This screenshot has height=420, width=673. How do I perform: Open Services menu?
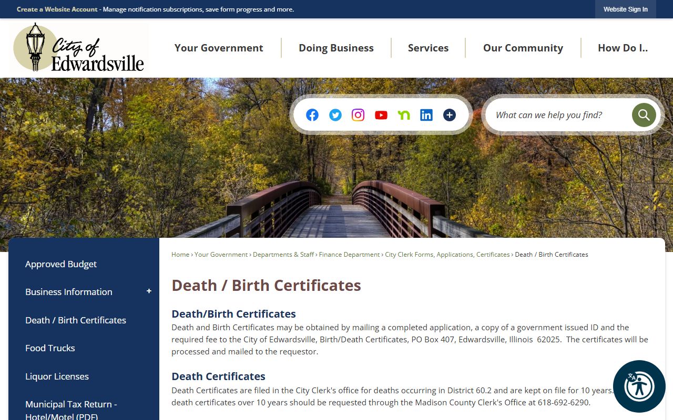tap(429, 48)
